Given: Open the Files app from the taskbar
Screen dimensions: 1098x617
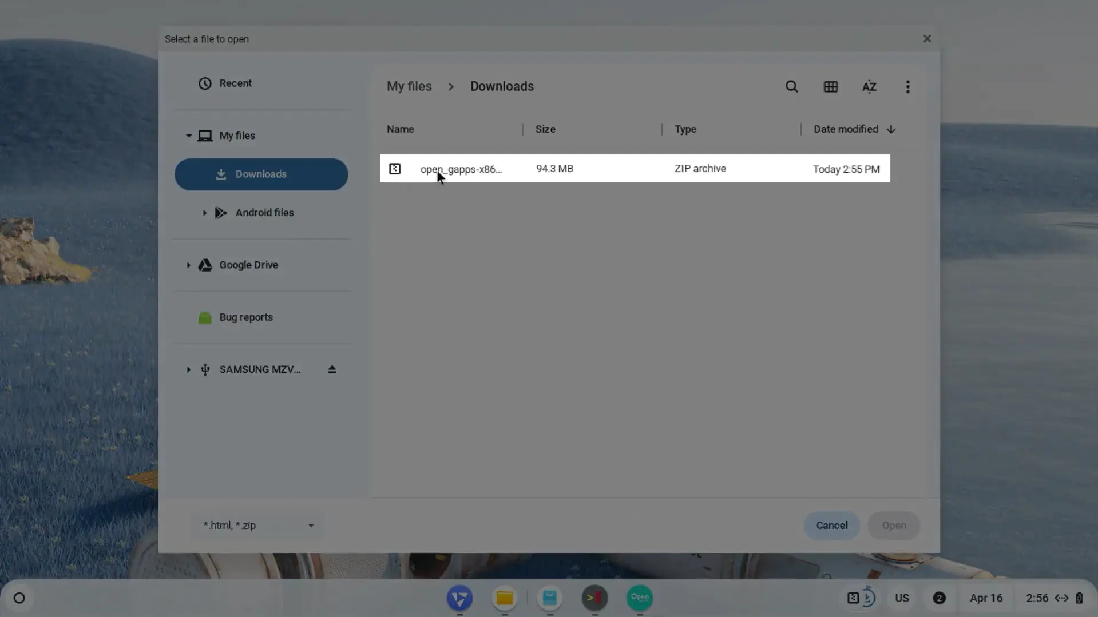Looking at the screenshot, I should (505, 598).
